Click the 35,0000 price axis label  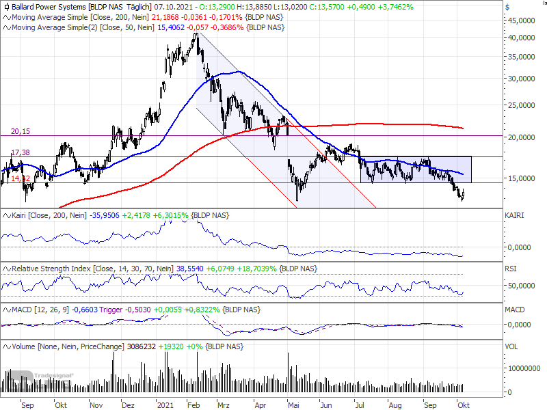tap(522, 57)
